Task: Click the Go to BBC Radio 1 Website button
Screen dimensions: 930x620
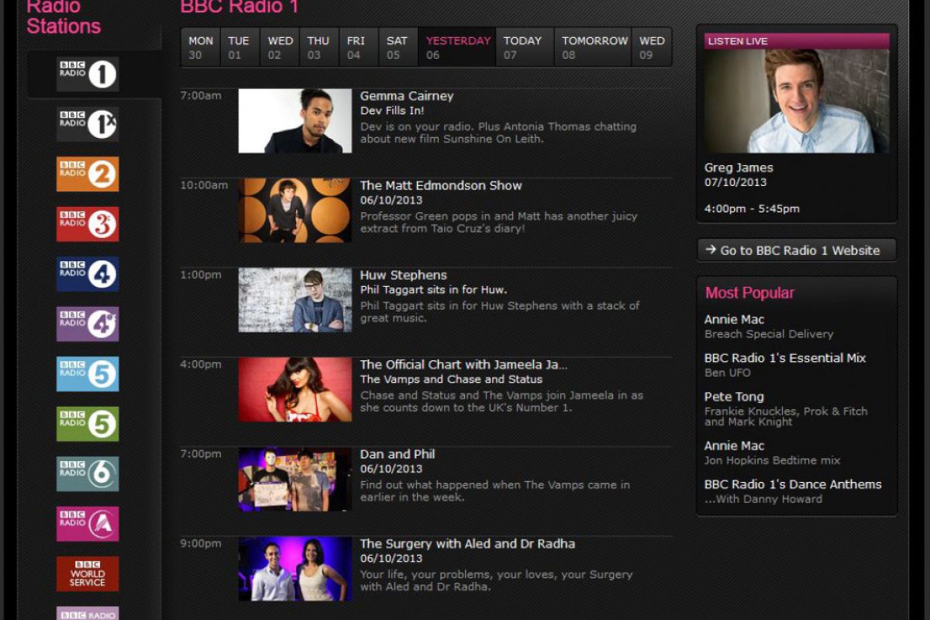Action: [x=796, y=250]
